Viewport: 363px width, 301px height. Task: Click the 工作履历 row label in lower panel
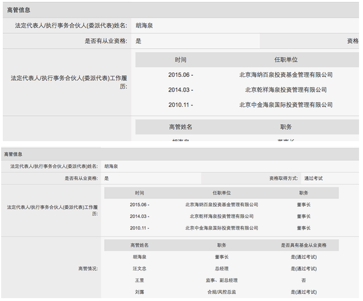tap(52, 210)
